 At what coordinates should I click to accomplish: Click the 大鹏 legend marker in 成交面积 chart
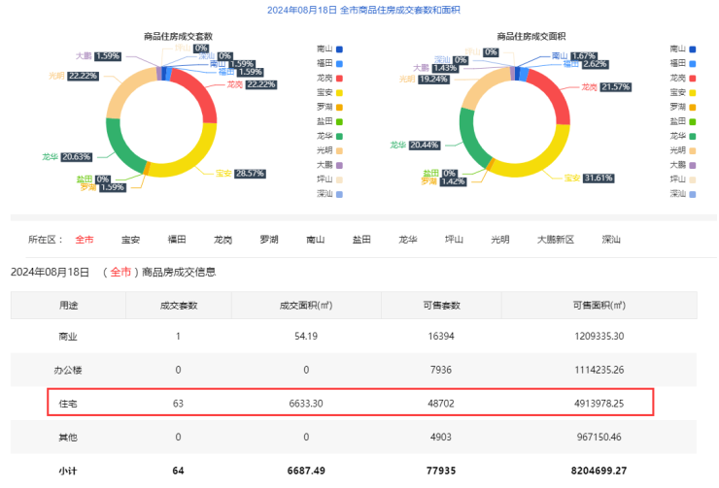click(x=692, y=165)
